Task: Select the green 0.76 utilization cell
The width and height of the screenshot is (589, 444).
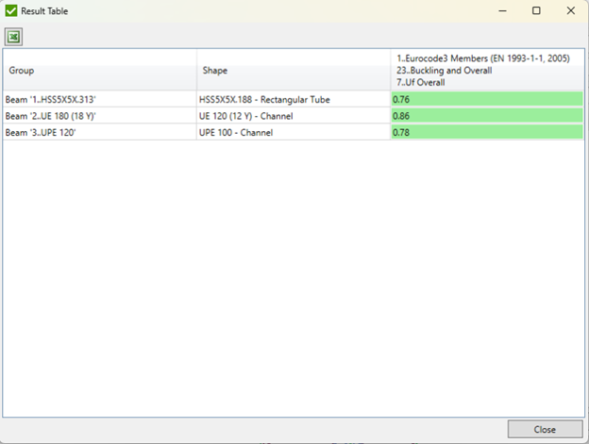Action: pyautogui.click(x=487, y=99)
